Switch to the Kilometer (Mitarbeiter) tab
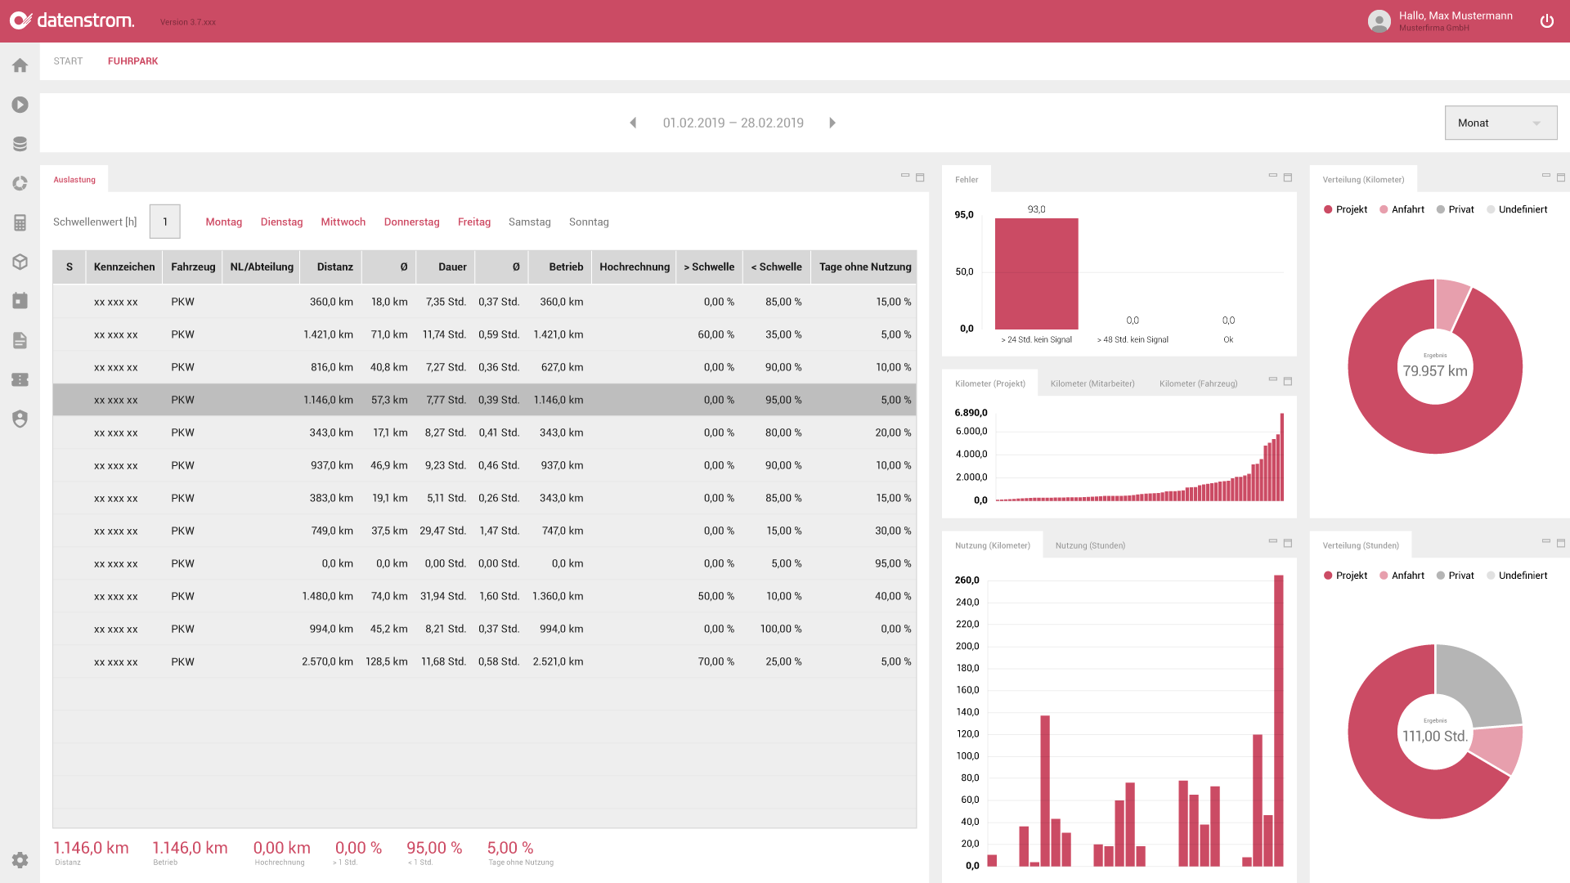The width and height of the screenshot is (1570, 883). coord(1092,382)
